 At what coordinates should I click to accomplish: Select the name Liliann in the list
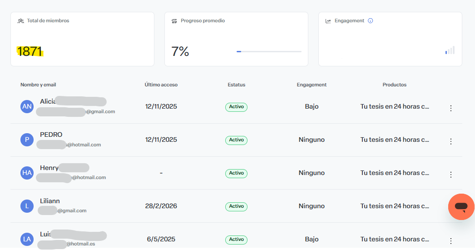click(49, 201)
